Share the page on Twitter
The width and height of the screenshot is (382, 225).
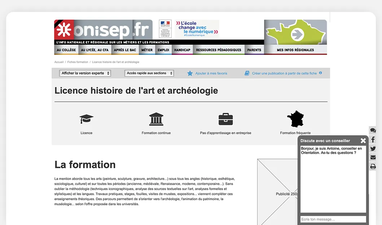373,149
